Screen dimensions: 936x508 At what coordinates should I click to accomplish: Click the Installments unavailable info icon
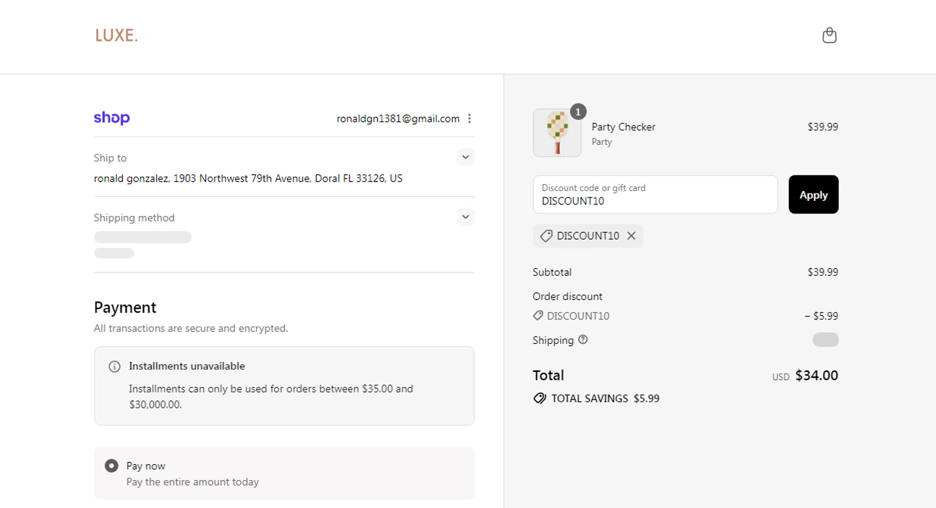point(114,366)
